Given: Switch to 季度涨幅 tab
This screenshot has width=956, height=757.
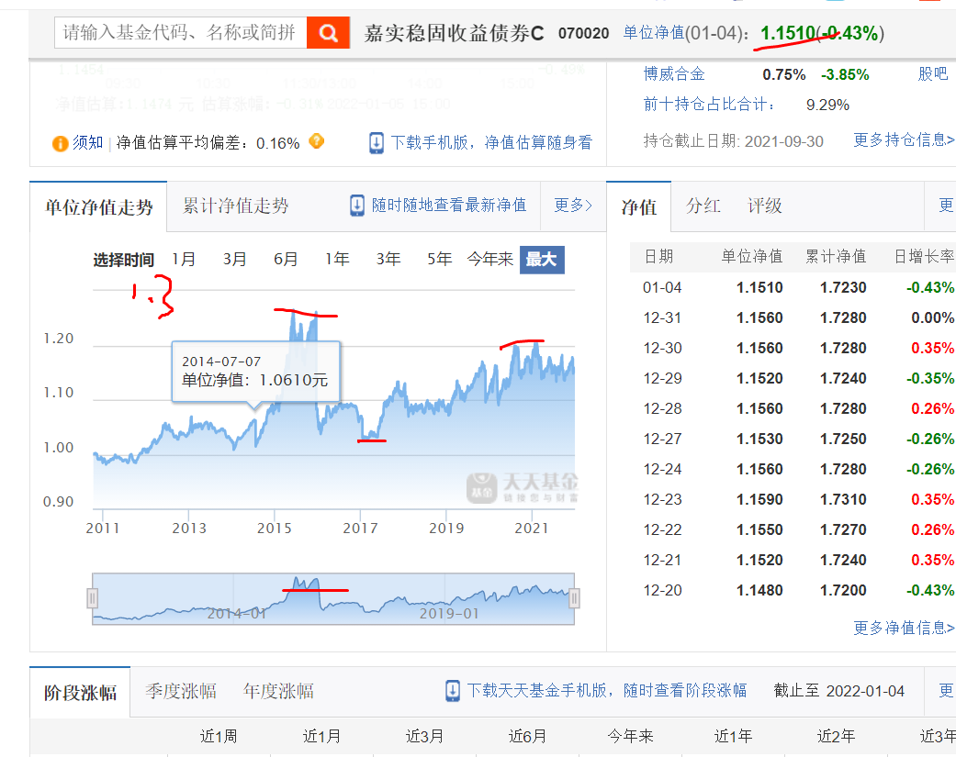Looking at the screenshot, I should pos(181,691).
